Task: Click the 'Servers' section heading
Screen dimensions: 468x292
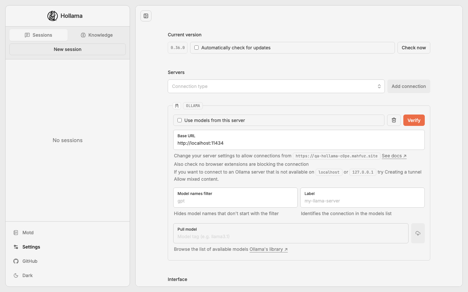Action: [x=176, y=72]
